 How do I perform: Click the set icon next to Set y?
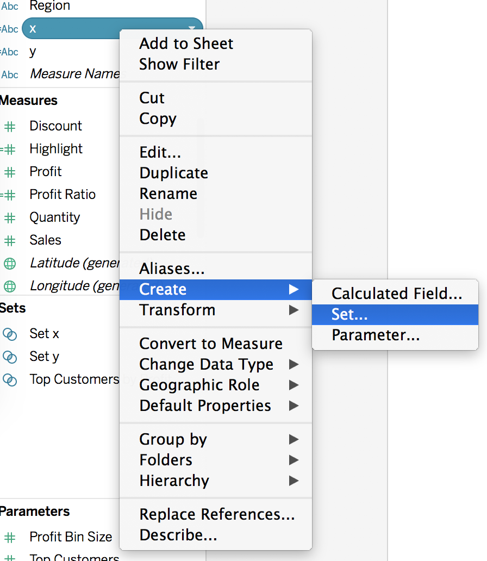(x=10, y=357)
